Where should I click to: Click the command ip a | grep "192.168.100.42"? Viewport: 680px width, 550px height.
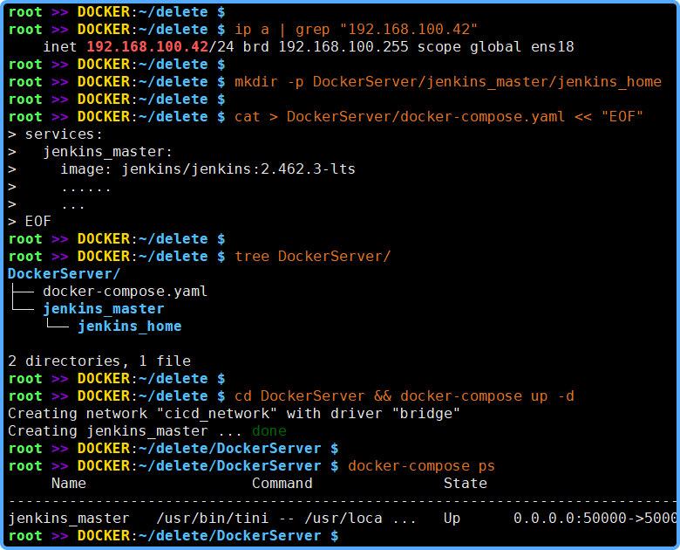pos(356,30)
